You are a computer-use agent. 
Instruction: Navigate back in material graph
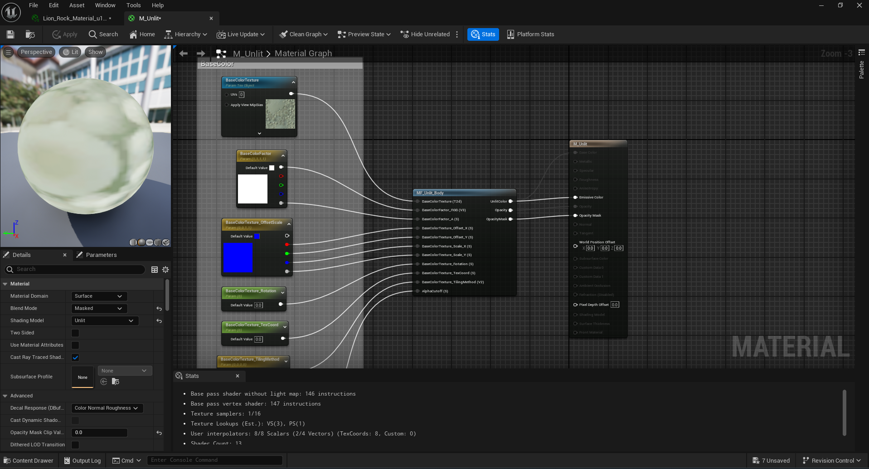point(184,53)
